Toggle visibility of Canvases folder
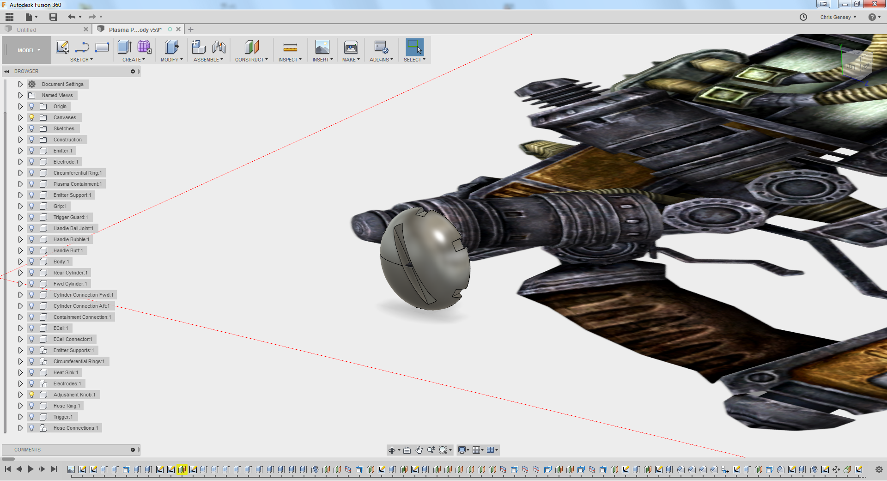Screen dimensions: 887x481 32,117
